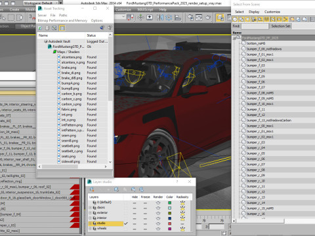Open the color swatch of the studio layer
Viewport: 315px width, 236px height.
[x=169, y=224]
